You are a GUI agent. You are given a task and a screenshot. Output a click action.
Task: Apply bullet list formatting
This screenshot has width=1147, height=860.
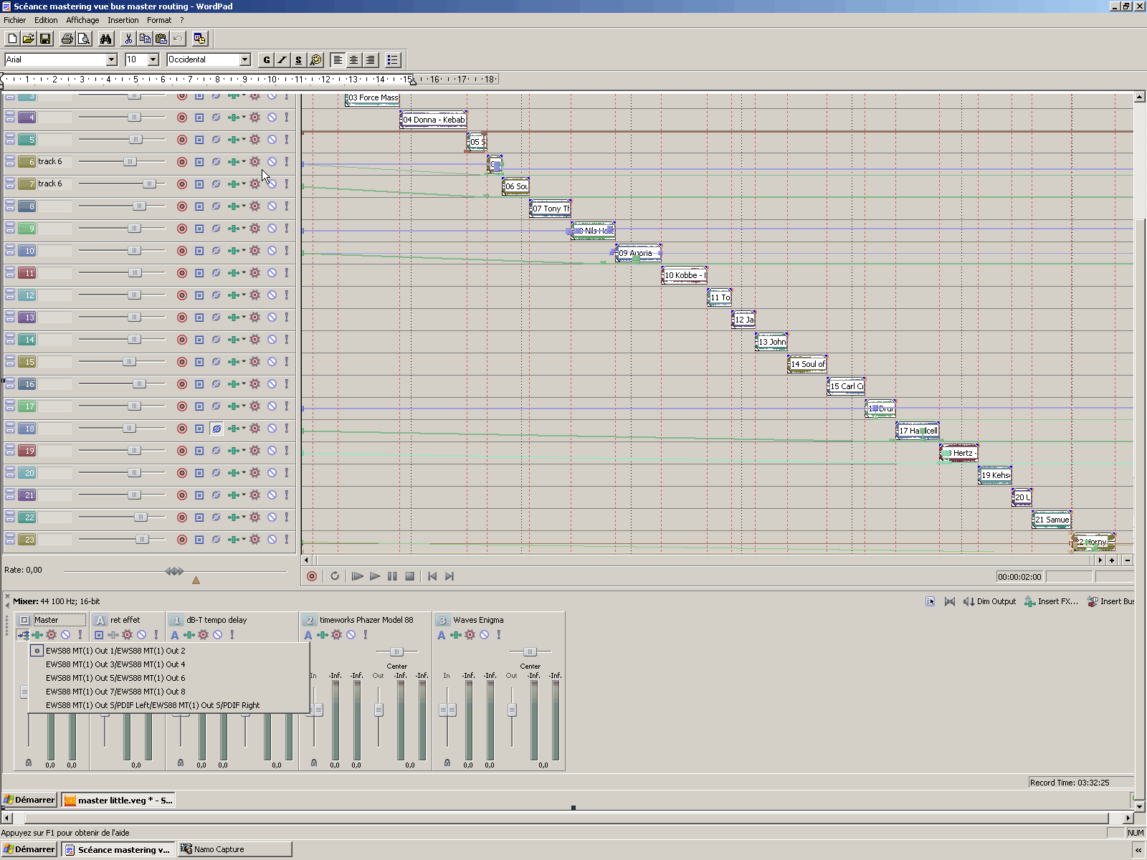(393, 60)
